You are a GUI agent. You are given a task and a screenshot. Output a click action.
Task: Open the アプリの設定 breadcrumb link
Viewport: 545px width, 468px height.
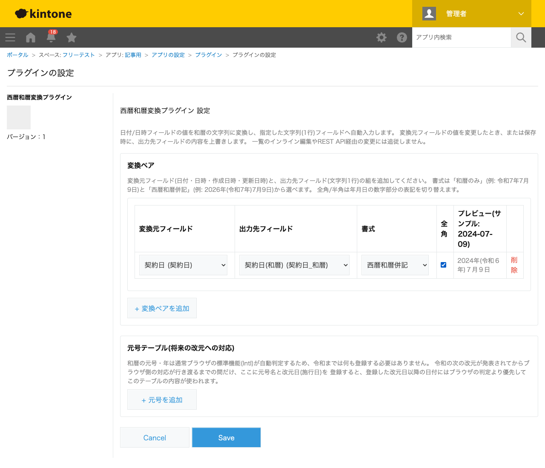pos(168,55)
